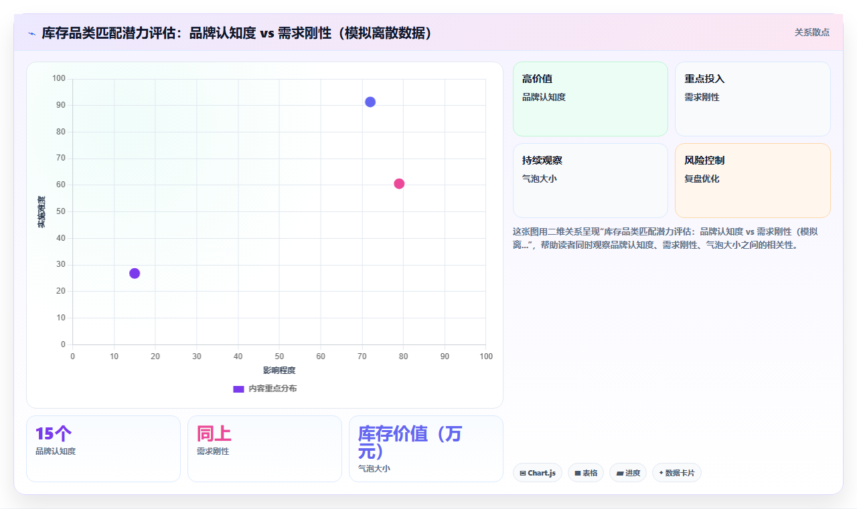The image size is (857, 509).
Task: Click the x-axis label 影响程度
Action: tap(279, 370)
